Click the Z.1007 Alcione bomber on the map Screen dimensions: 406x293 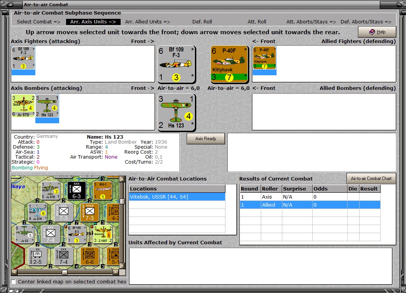[x=103, y=234]
